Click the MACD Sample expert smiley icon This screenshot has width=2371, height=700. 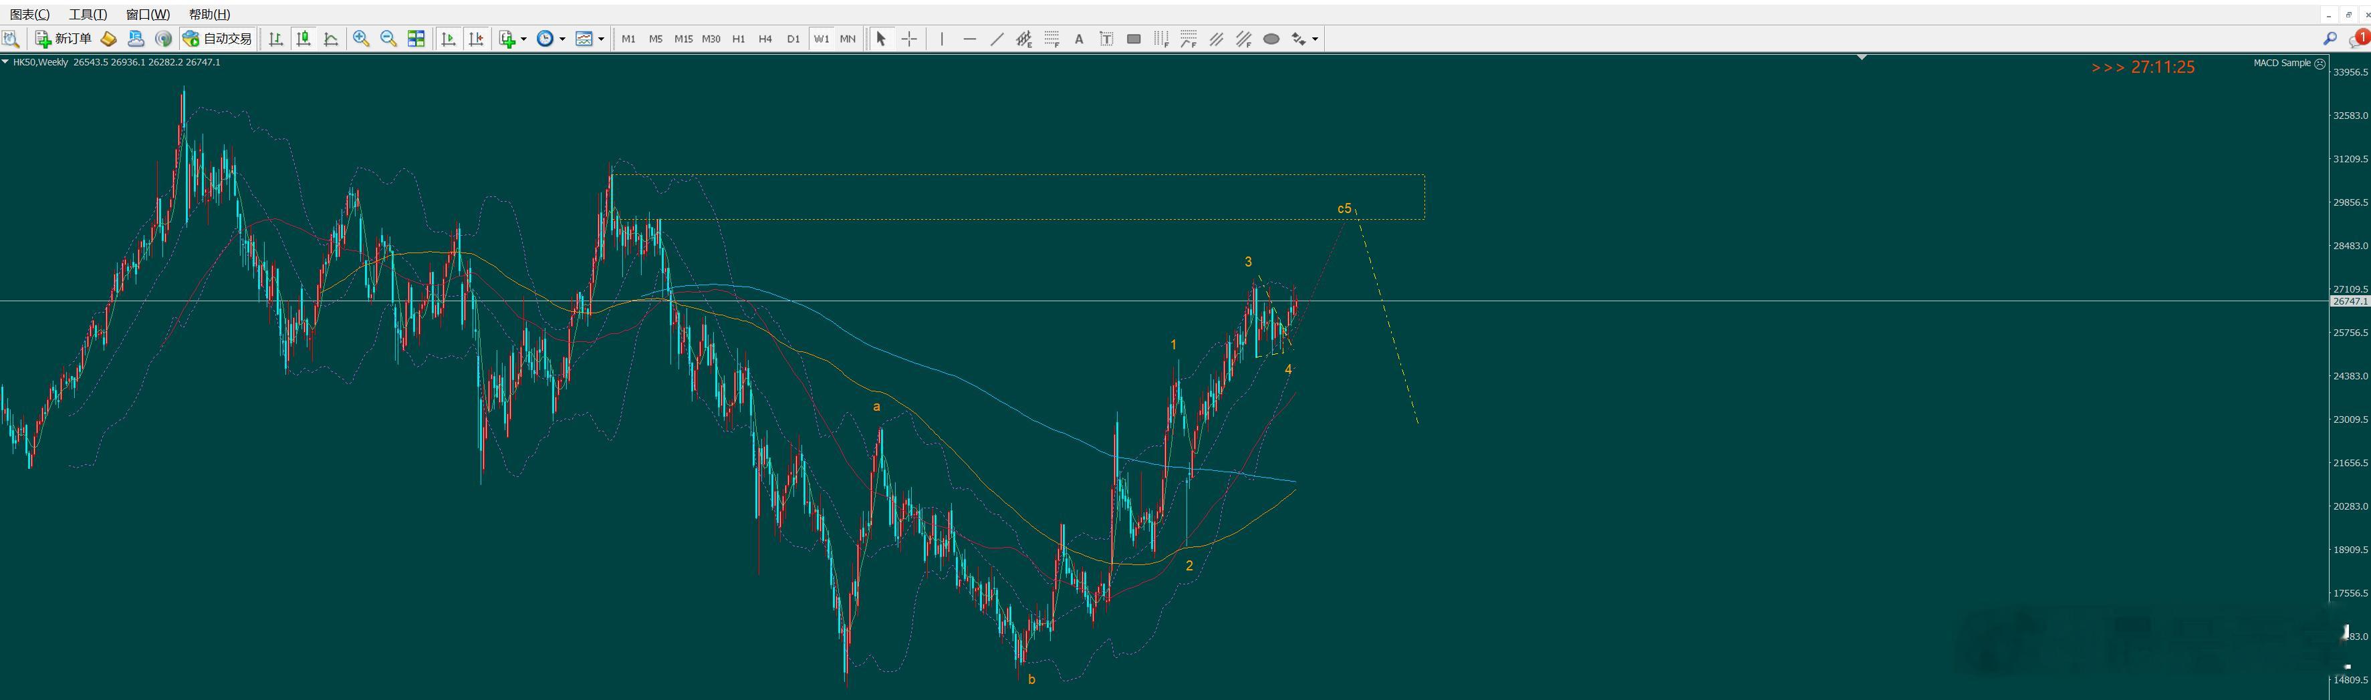tap(2320, 63)
